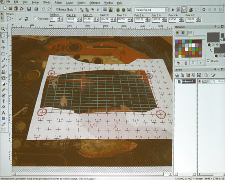Image resolution: width=225 pixels, height=180 pixels.
Task: Select the Eraser tool
Action: click(3, 90)
